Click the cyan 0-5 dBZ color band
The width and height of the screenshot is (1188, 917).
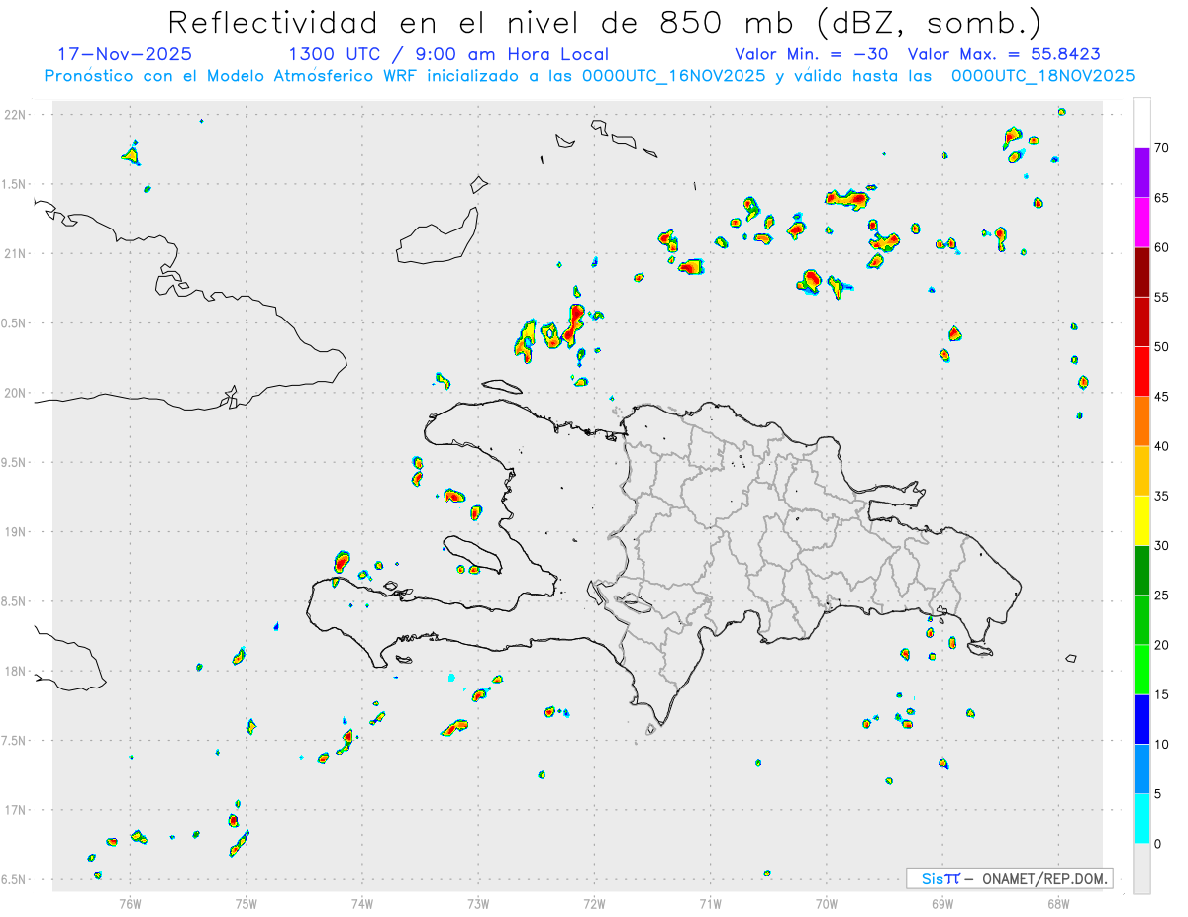tap(1141, 819)
